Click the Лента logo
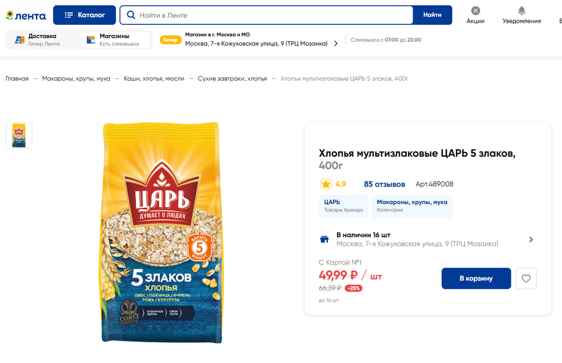The width and height of the screenshot is (562, 363). pyautogui.click(x=26, y=15)
